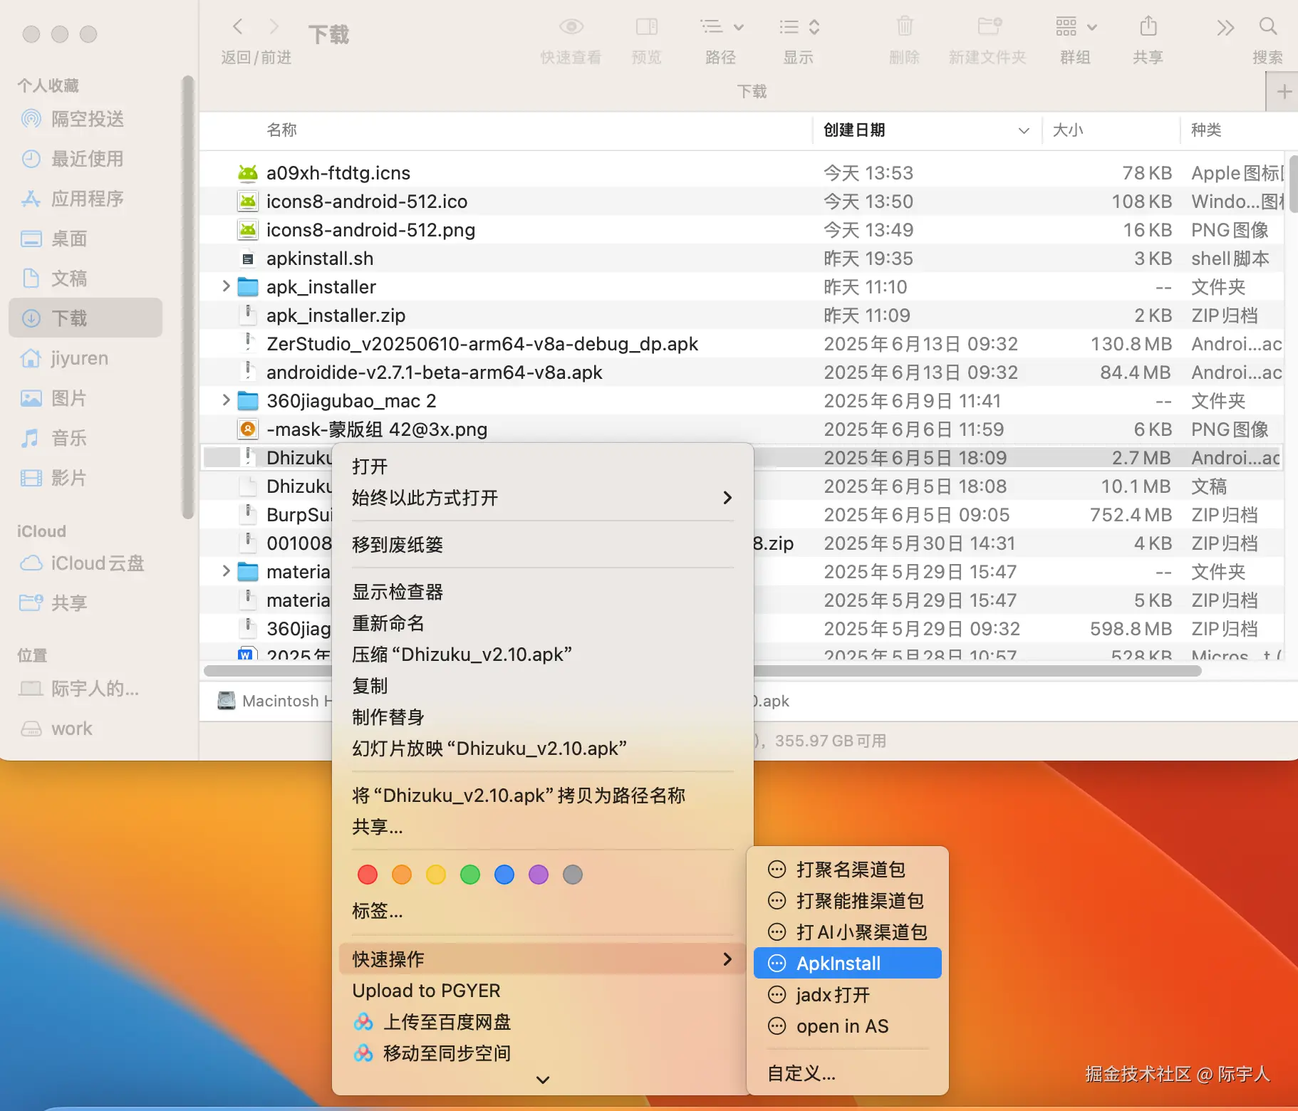The image size is (1298, 1111).
Task: Open the work volume in sidebar
Action: (85, 729)
